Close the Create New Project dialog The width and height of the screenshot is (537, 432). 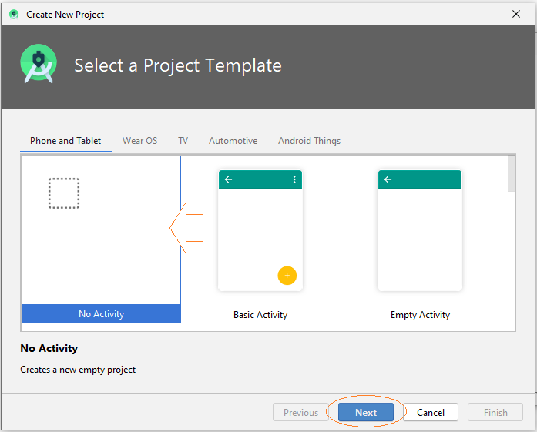tap(515, 14)
